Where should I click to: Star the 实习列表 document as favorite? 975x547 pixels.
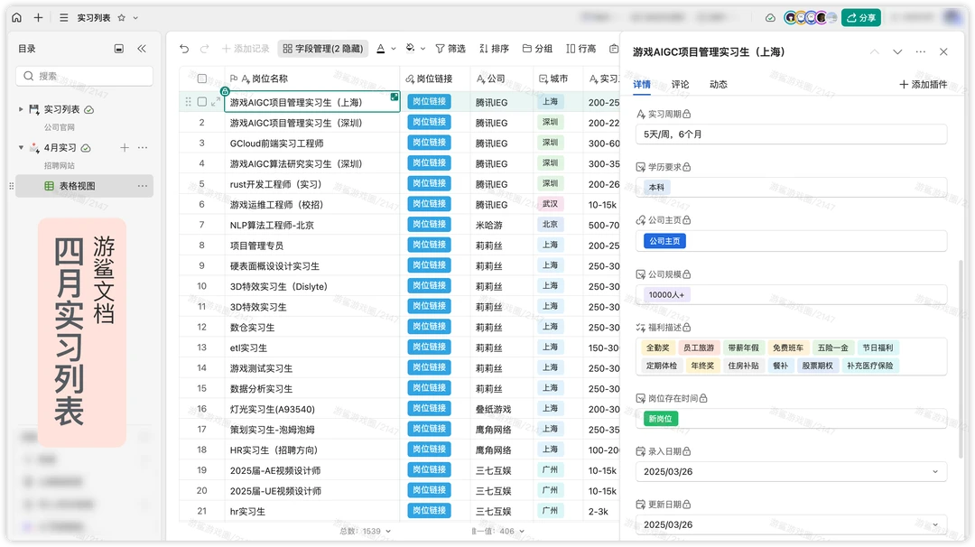pos(122,17)
